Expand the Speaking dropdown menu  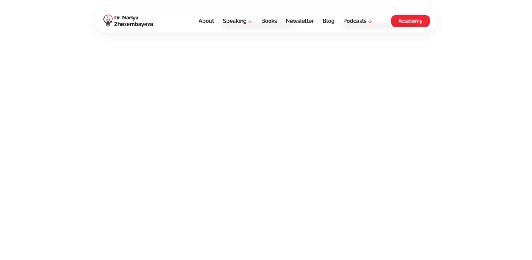(237, 21)
